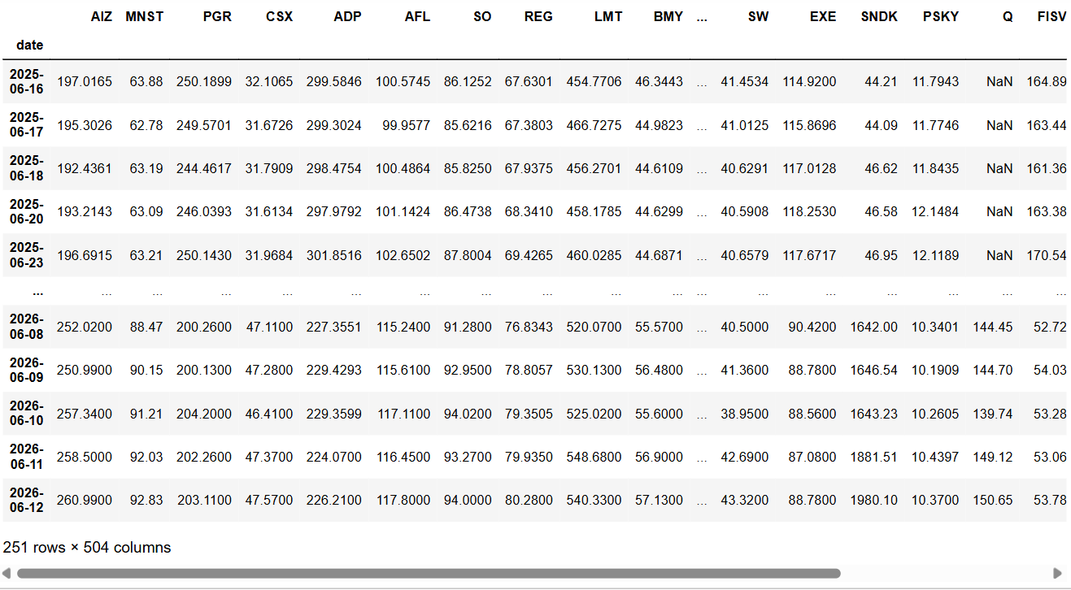Select the Q column header

coord(1008,16)
